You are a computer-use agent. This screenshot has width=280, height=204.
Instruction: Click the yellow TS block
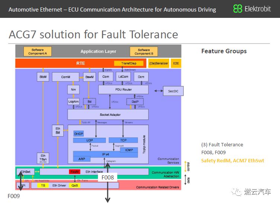43,185
